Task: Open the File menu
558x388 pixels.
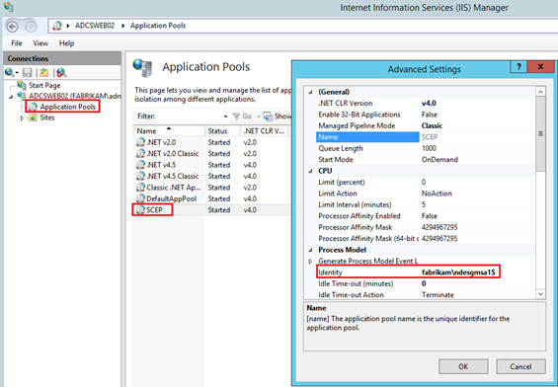Action: point(17,43)
